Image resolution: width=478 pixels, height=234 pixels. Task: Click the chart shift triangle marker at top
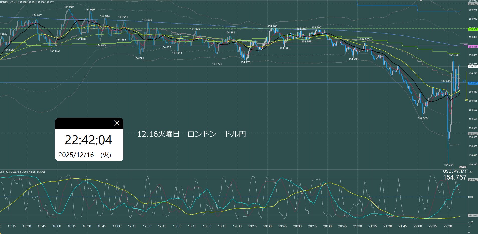[x=421, y=1]
